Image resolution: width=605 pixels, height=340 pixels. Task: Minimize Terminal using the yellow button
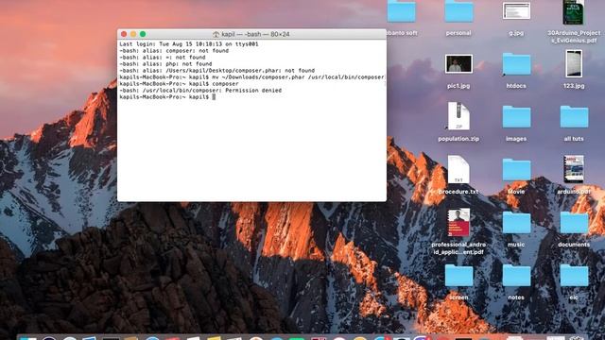(x=133, y=34)
